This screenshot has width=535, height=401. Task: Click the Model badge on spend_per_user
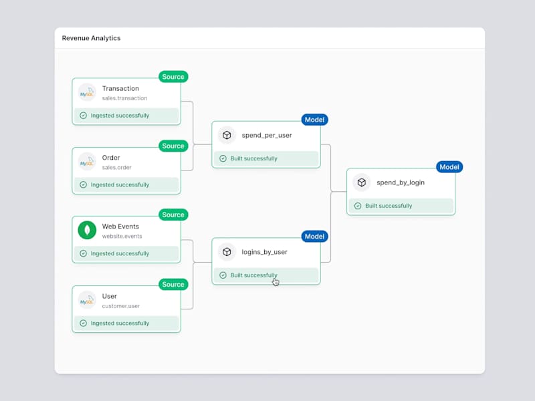point(314,120)
